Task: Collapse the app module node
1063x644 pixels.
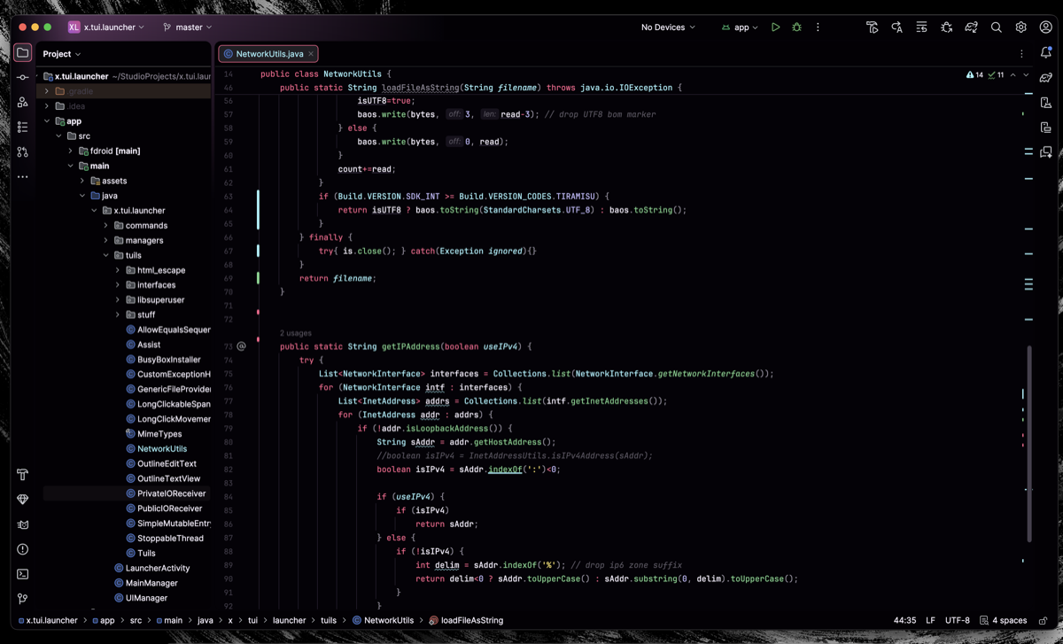Action: pyautogui.click(x=47, y=121)
